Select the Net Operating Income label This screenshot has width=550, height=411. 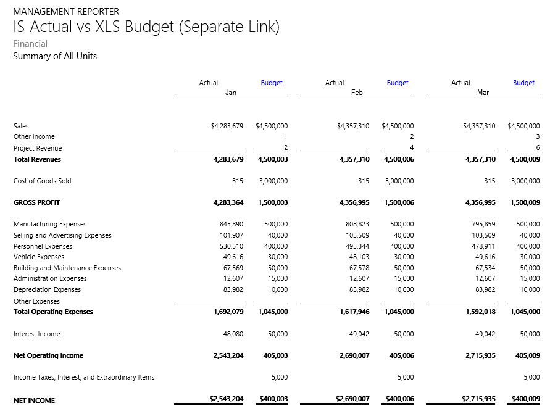48,355
